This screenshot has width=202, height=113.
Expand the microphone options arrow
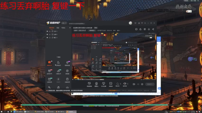(x=120, y=84)
